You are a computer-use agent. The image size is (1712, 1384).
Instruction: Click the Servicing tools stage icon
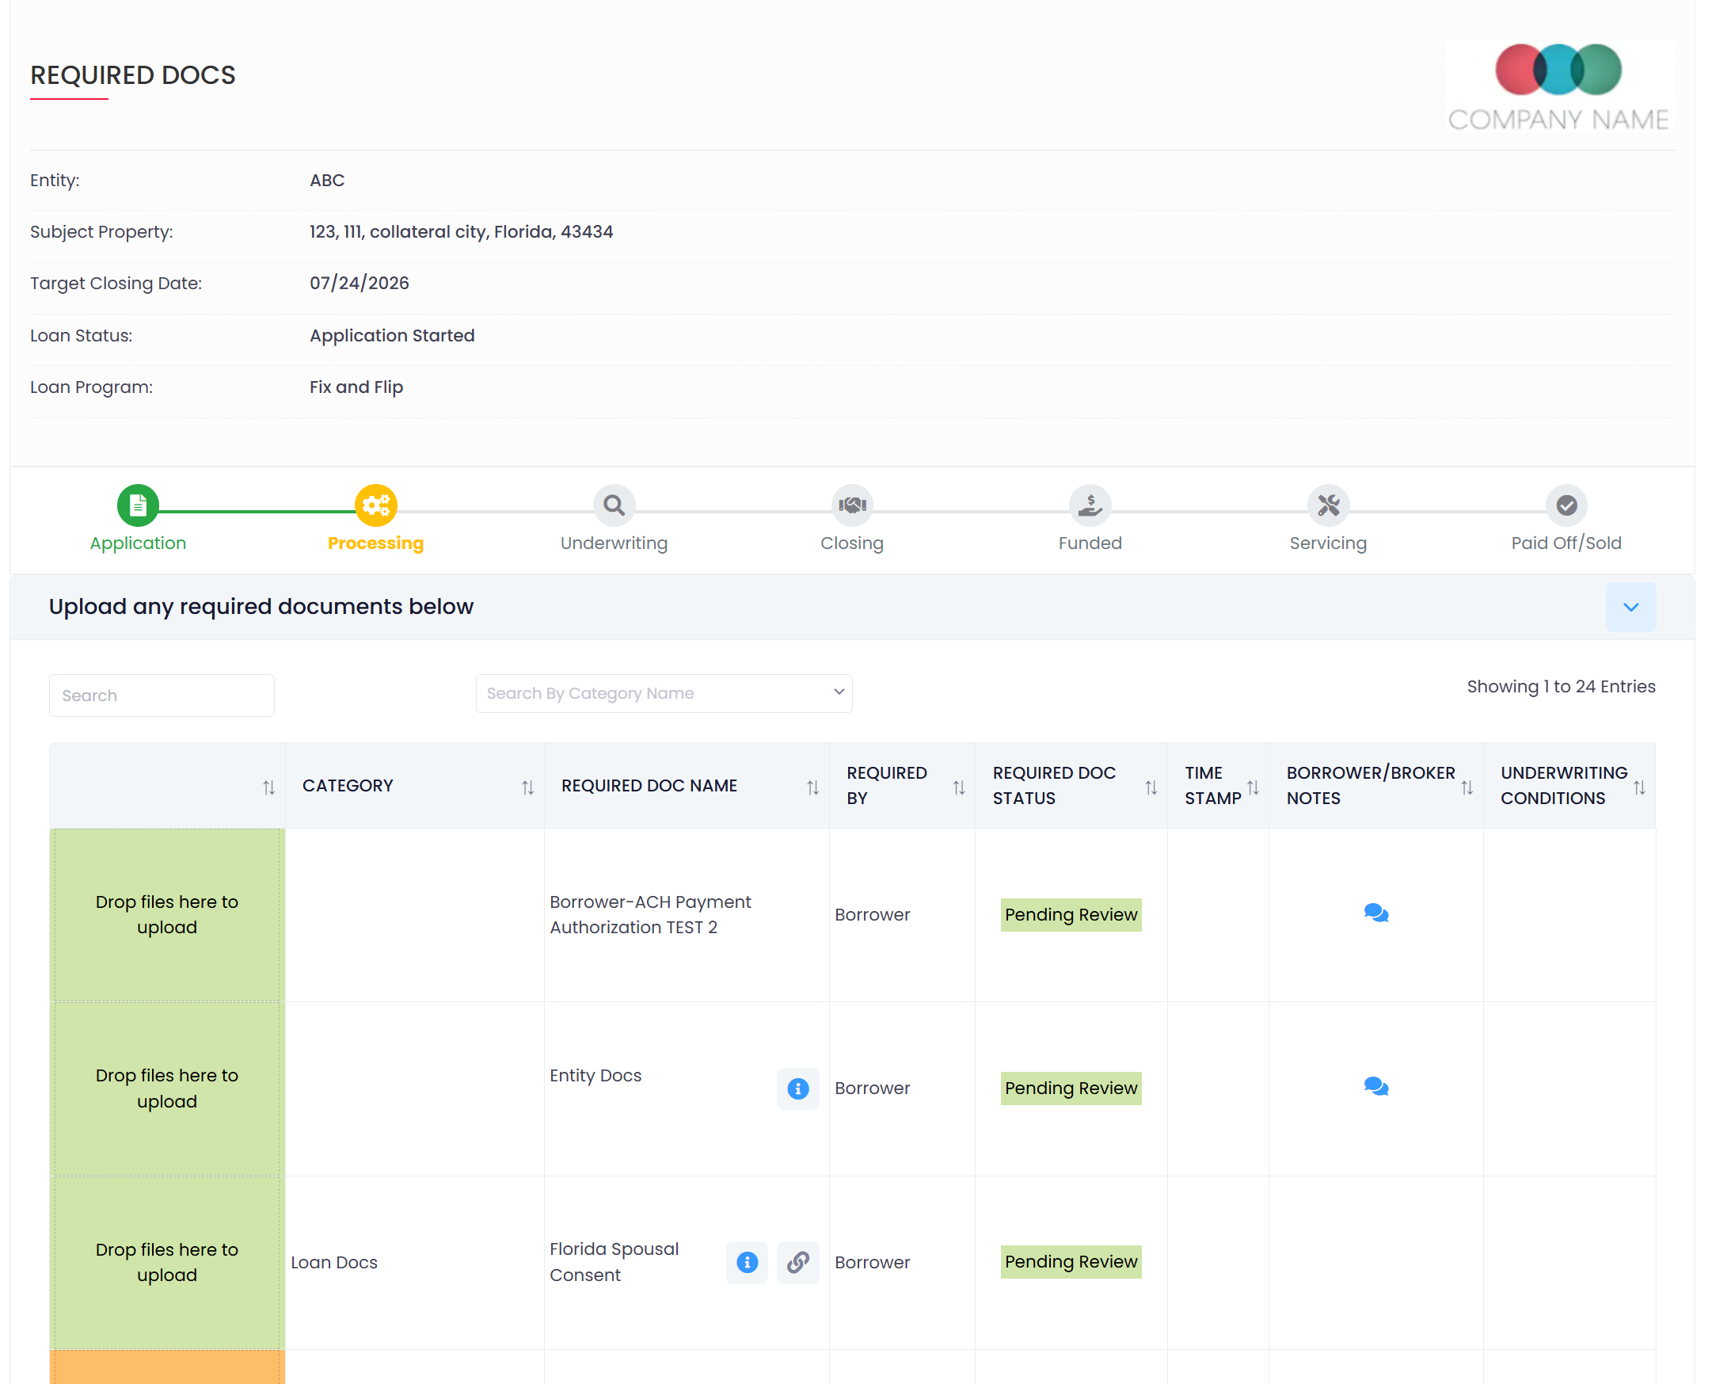click(x=1328, y=505)
